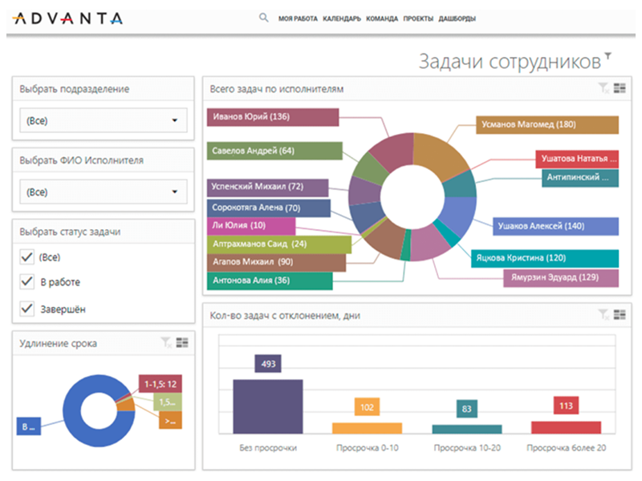Select Усманов Магомед (180) chart label
This screenshot has width=642, height=481.
pyautogui.click(x=549, y=124)
